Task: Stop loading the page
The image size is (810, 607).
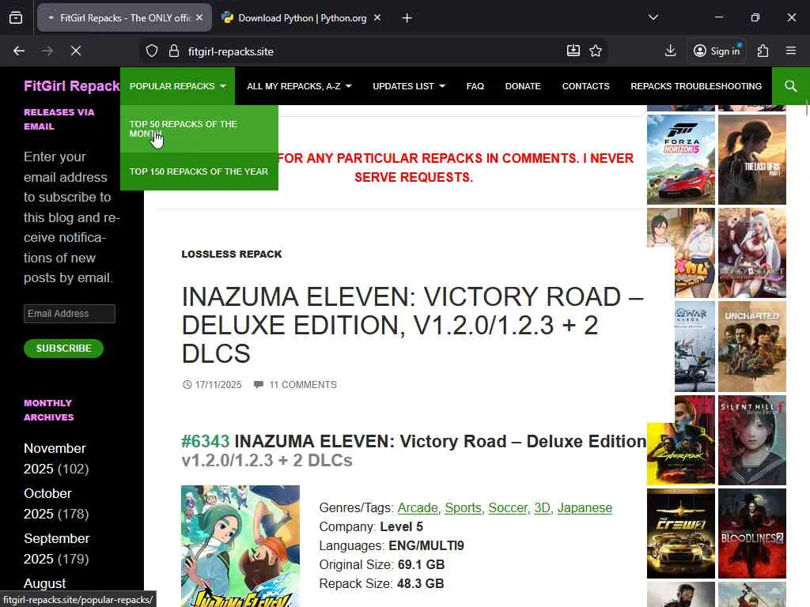Action: pos(75,51)
